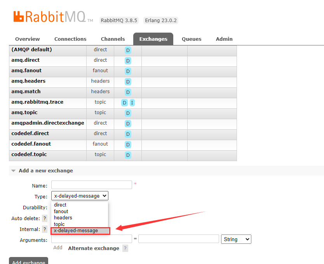Screen dimensions: 324x264
Task: Select the Exchanges tab
Action: click(153, 39)
